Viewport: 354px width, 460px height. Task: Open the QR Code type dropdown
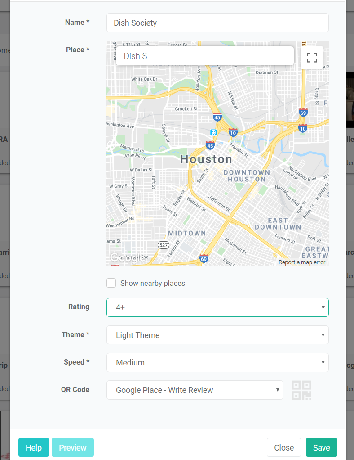(195, 390)
